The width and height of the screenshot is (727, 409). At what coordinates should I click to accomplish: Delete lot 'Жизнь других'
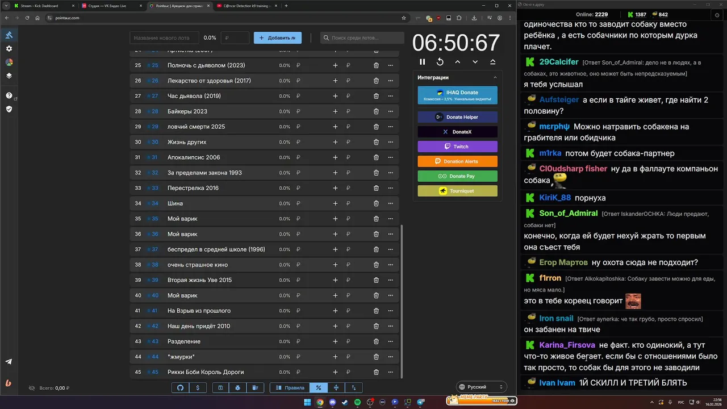(x=376, y=142)
